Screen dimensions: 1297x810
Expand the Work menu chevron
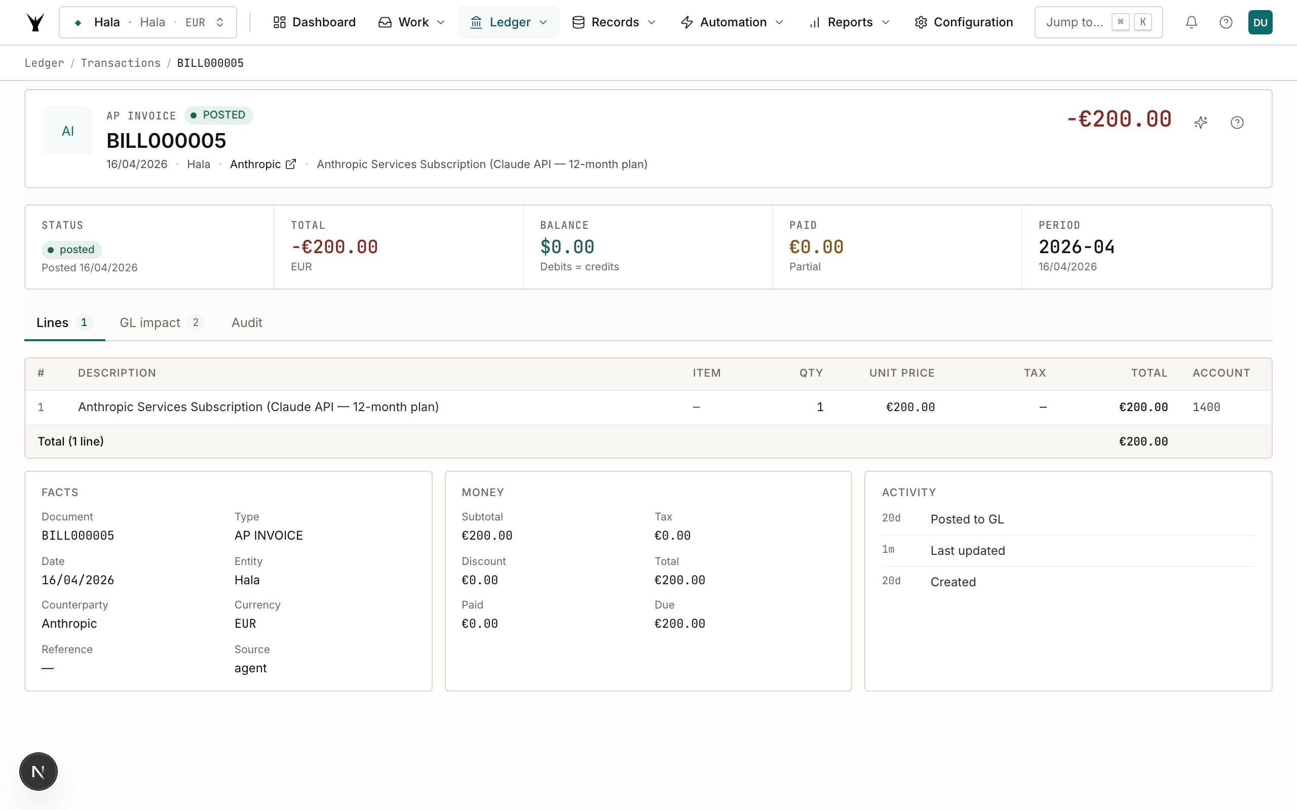[441, 22]
